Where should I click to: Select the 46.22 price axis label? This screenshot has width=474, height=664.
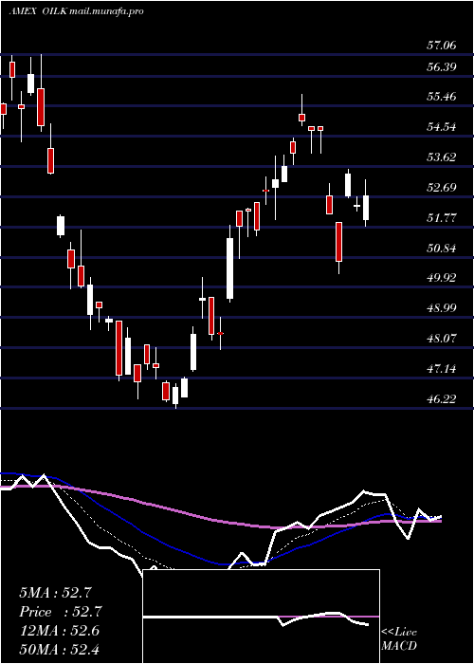click(442, 399)
